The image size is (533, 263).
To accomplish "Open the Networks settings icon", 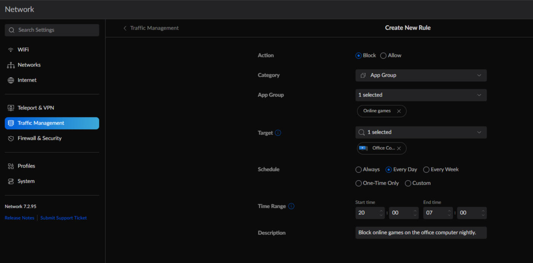I will coord(11,65).
